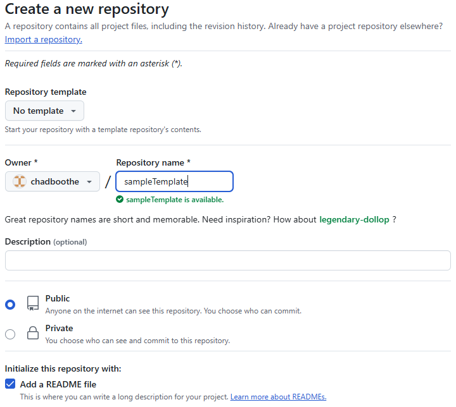Click the required fields asterisk note
This screenshot has height=407, width=456.
pos(94,64)
